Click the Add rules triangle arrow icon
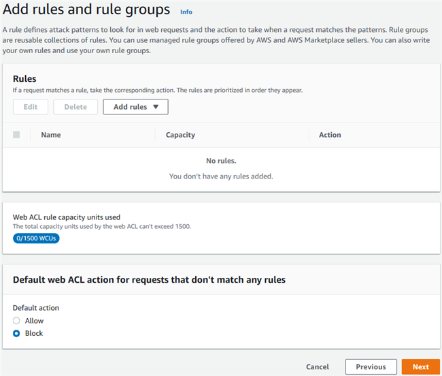442x376 pixels. pos(156,107)
